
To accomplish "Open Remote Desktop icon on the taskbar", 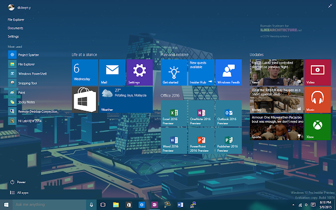I will [193, 205].
